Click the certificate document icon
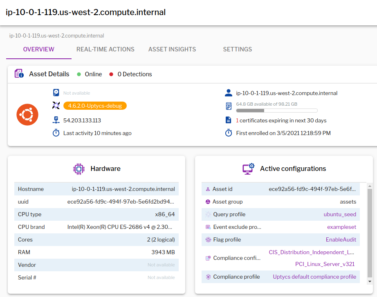Image resolution: width=377 pixels, height=297 pixels. point(229,120)
